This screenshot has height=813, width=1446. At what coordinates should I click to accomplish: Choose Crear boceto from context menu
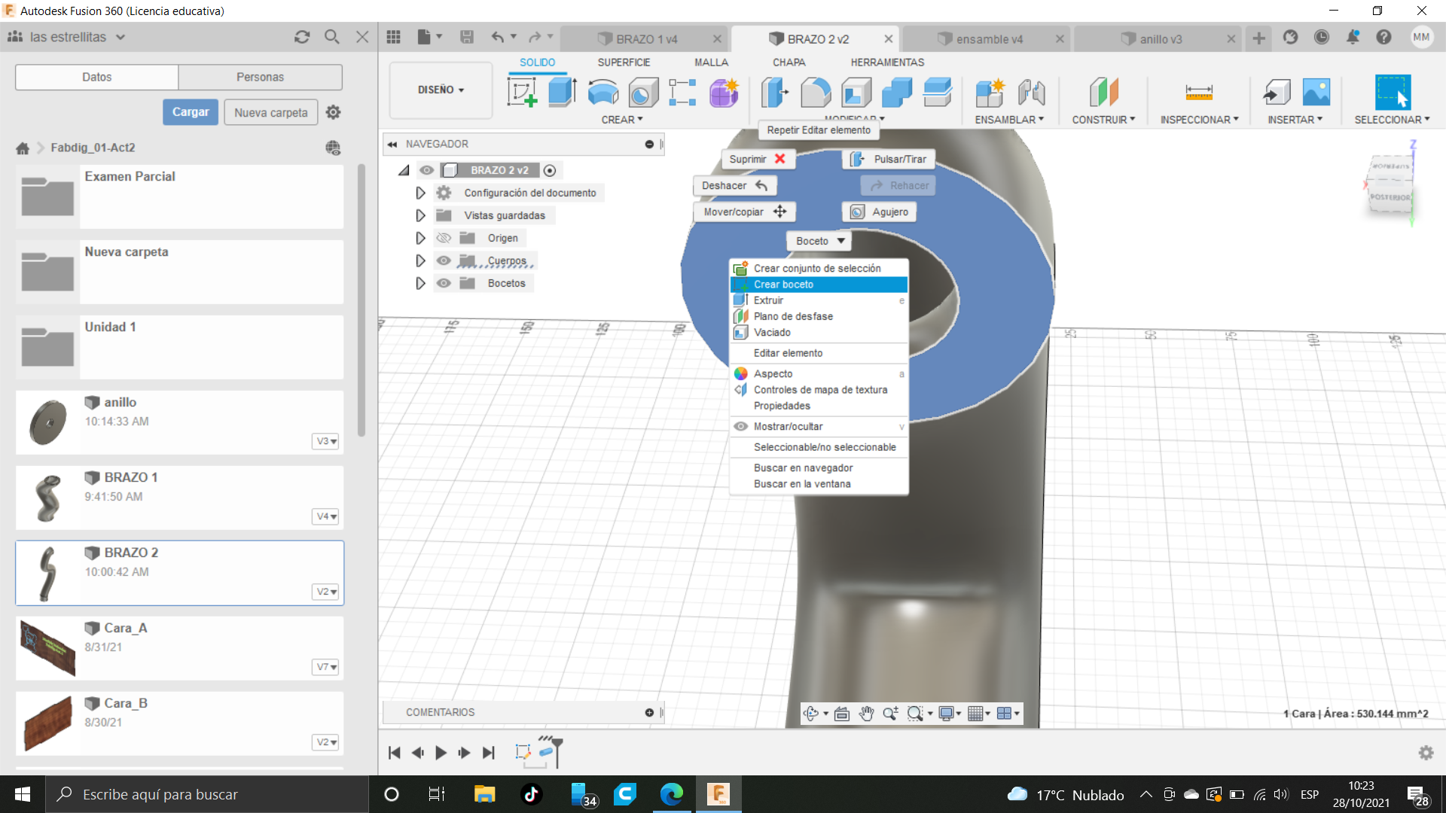tap(783, 285)
